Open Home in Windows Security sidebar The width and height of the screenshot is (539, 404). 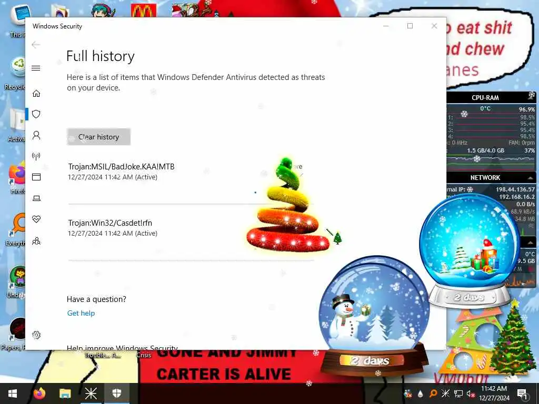tap(36, 93)
